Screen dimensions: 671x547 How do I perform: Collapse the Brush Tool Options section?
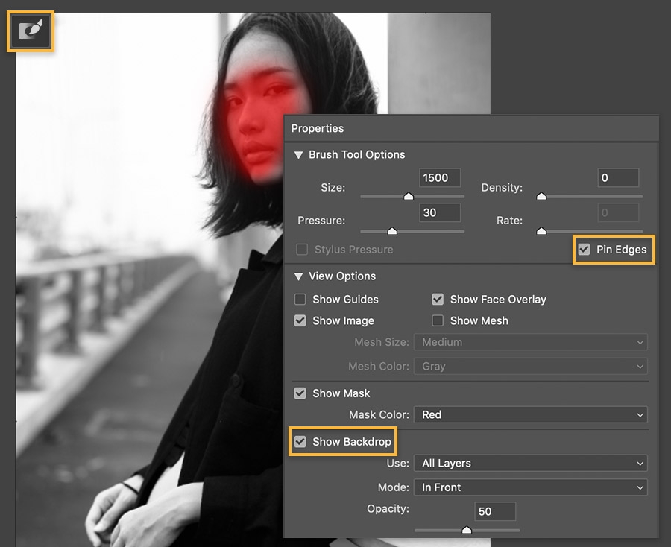click(299, 155)
